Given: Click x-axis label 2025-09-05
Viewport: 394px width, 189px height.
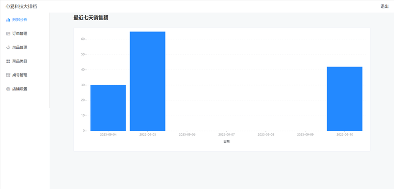Looking at the screenshot, I should pyautogui.click(x=148, y=135).
